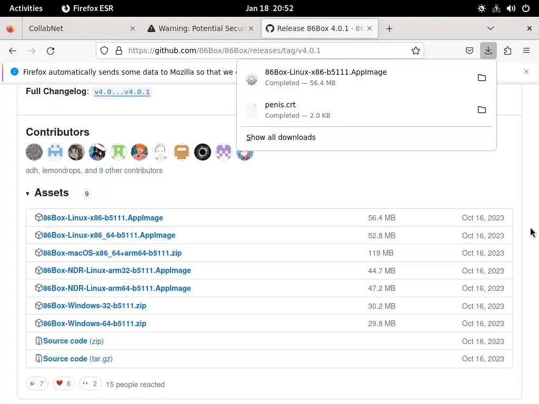This screenshot has width=539, height=404.
Task: Open the pinned Firefox tab
Action: [x=11, y=28]
